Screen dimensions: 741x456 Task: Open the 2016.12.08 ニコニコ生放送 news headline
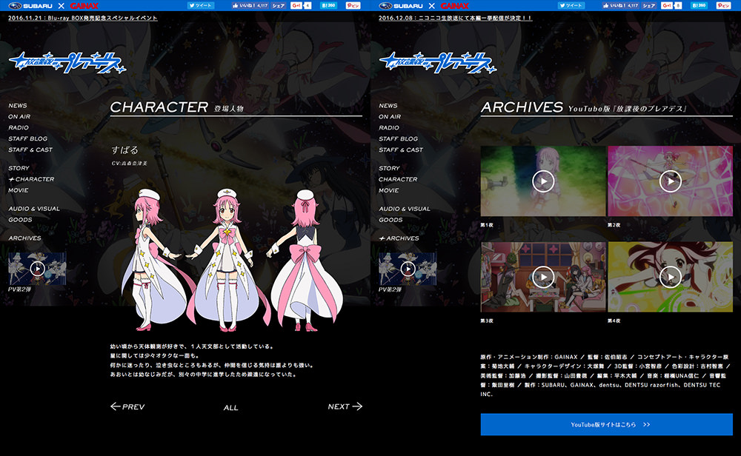click(455, 18)
